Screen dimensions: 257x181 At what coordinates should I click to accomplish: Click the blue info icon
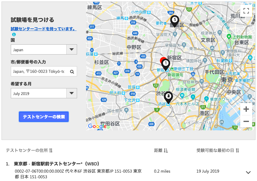(14, 34)
